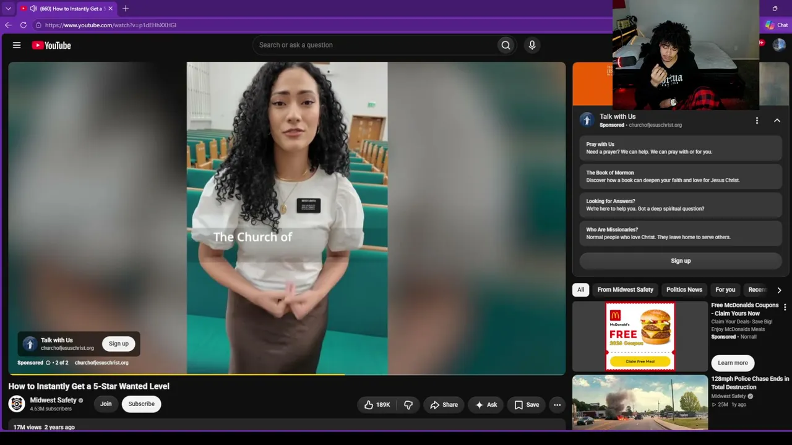Image resolution: width=792 pixels, height=445 pixels.
Task: Click the yellow ad progress bar
Action: tap(176, 374)
